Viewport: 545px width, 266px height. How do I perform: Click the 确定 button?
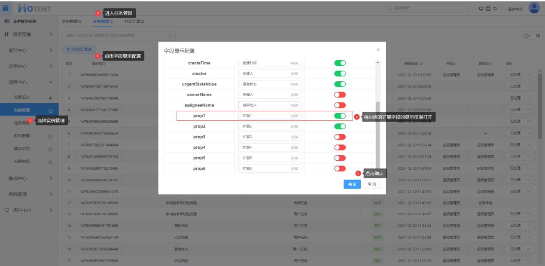[x=352, y=184]
